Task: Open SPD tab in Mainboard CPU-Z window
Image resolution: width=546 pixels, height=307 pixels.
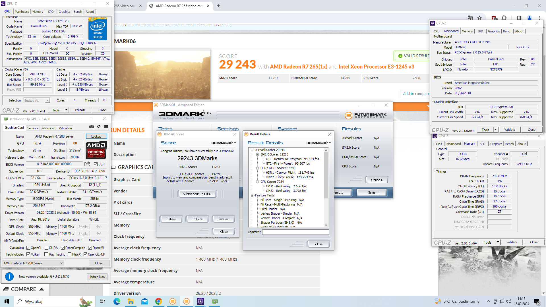Action: tap(480, 31)
